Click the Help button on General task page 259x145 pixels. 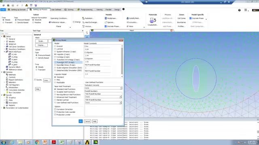[38, 89]
